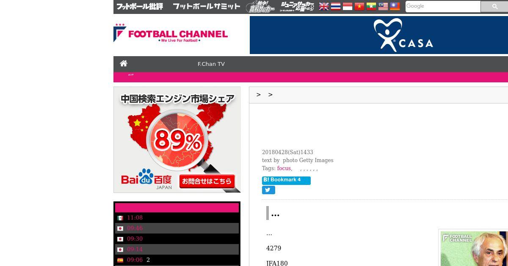Click the Twitter share bird button

(268, 190)
